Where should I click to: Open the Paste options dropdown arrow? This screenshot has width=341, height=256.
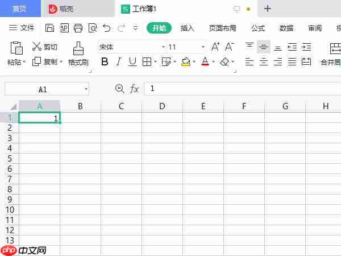(x=24, y=62)
